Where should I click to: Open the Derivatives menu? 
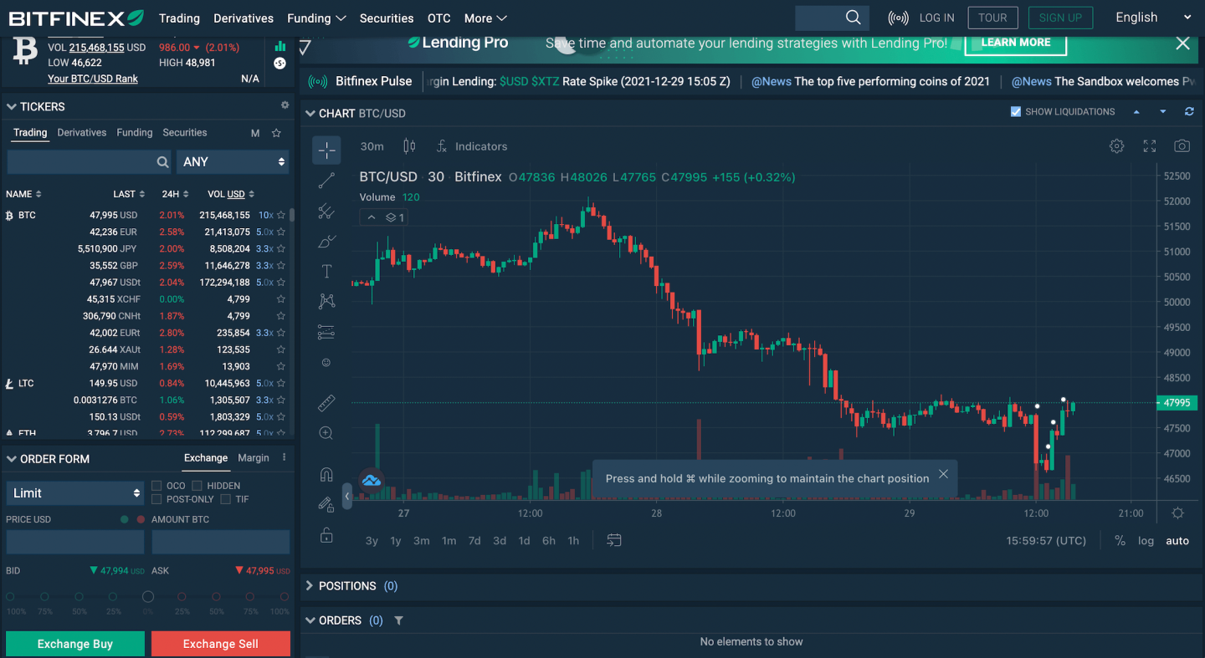tap(244, 18)
